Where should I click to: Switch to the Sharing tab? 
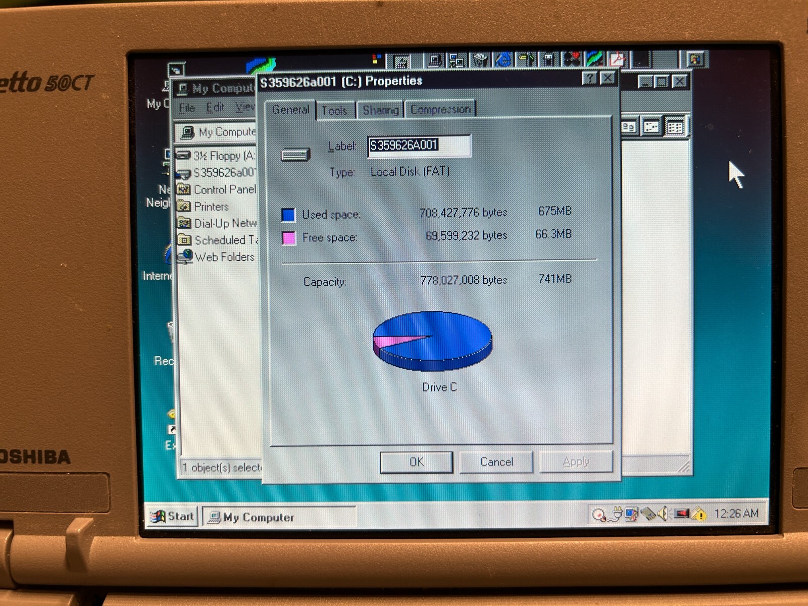click(x=381, y=110)
